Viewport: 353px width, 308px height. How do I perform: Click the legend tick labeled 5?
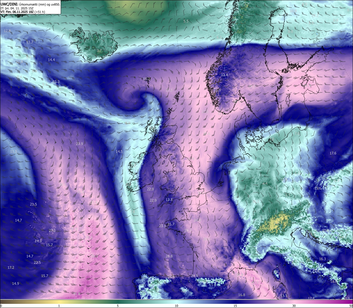click(x=118, y=306)
